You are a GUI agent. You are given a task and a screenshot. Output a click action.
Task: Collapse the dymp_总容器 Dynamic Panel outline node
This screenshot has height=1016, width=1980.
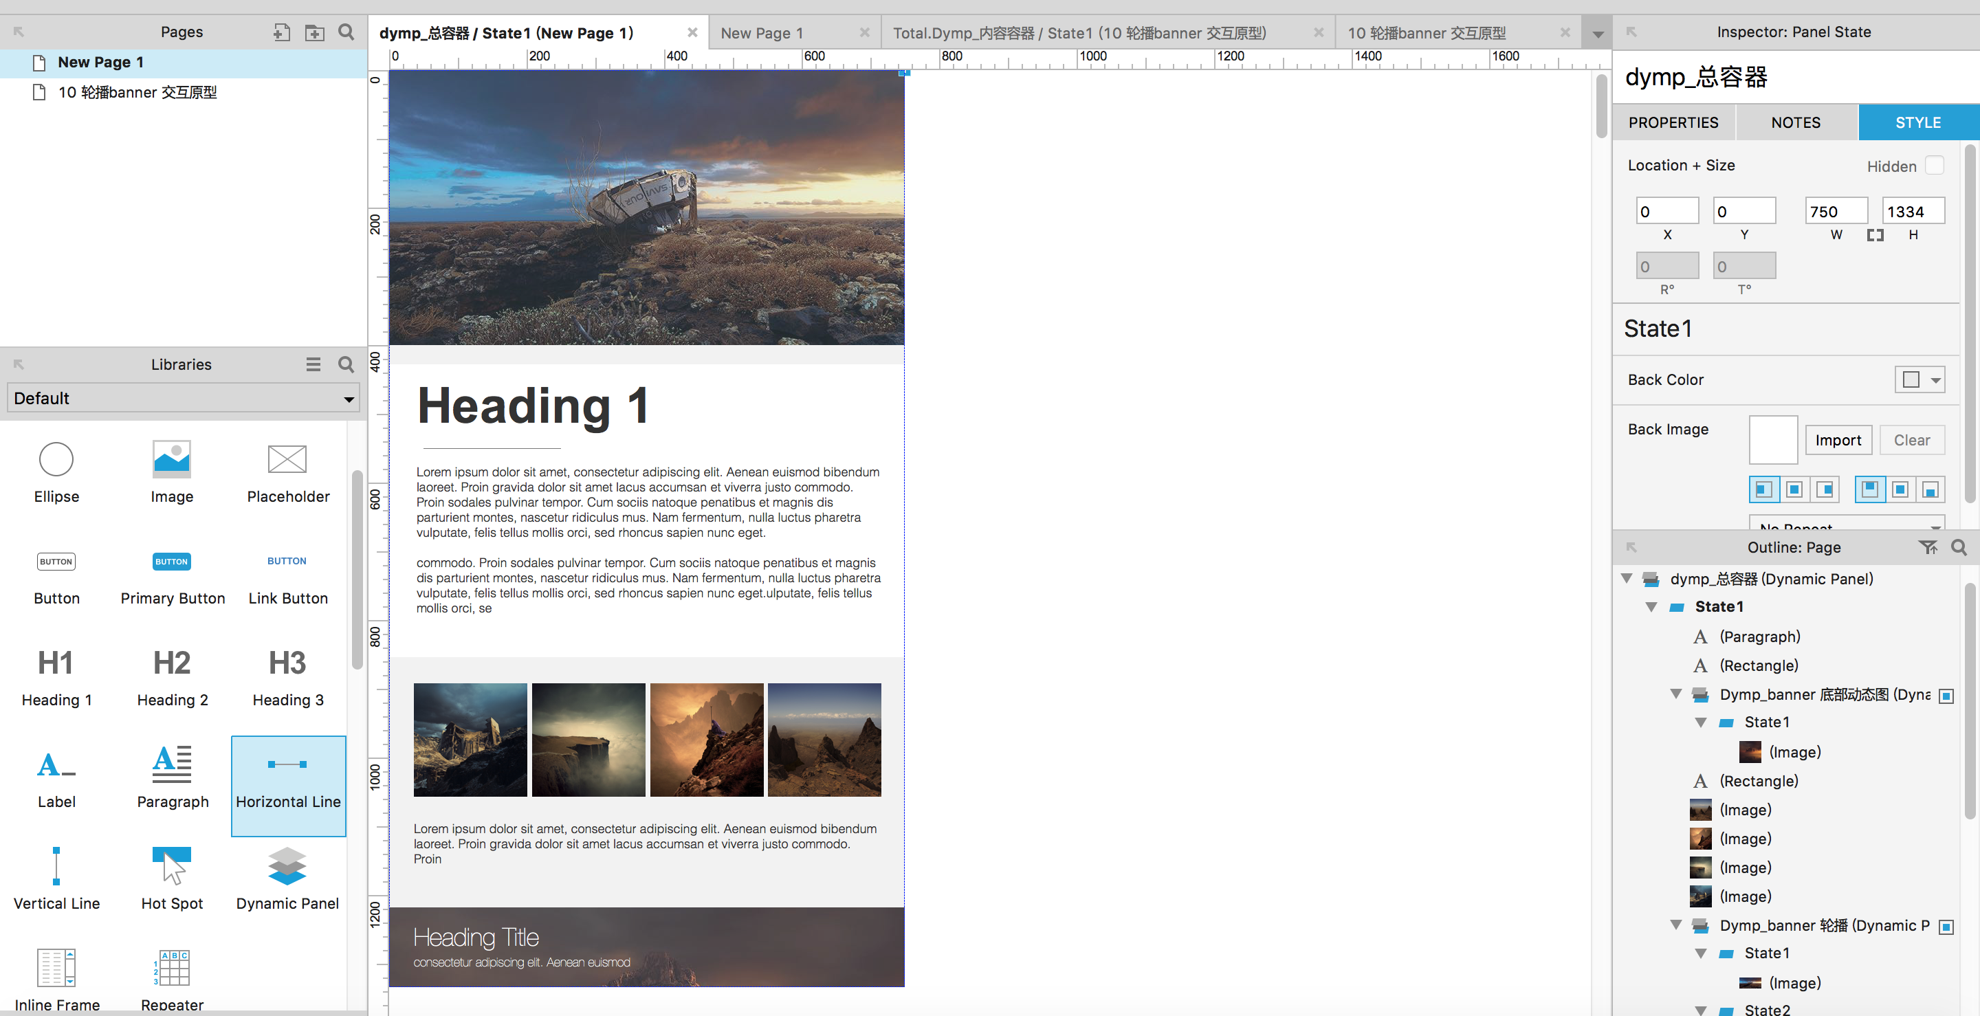pyautogui.click(x=1627, y=579)
